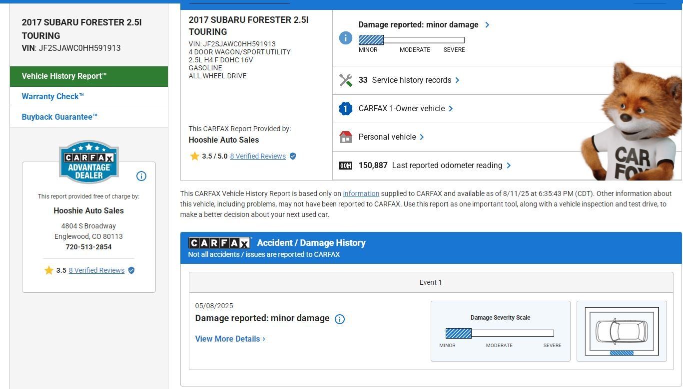The height and width of the screenshot is (389, 683).
Task: Click the Hooshie Auto Sales name in sidebar card
Action: 89,210
